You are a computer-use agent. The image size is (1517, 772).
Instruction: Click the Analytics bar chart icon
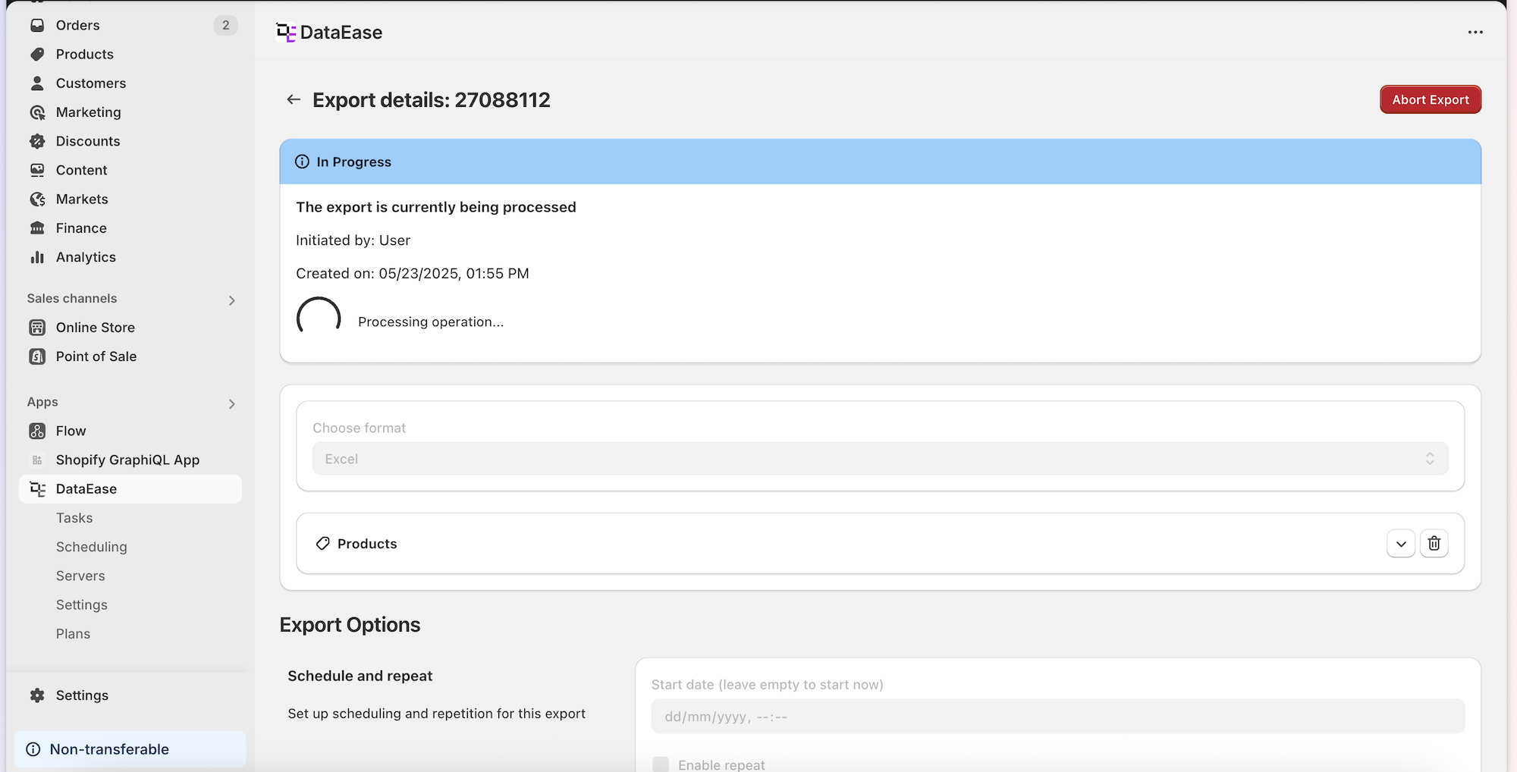(37, 257)
